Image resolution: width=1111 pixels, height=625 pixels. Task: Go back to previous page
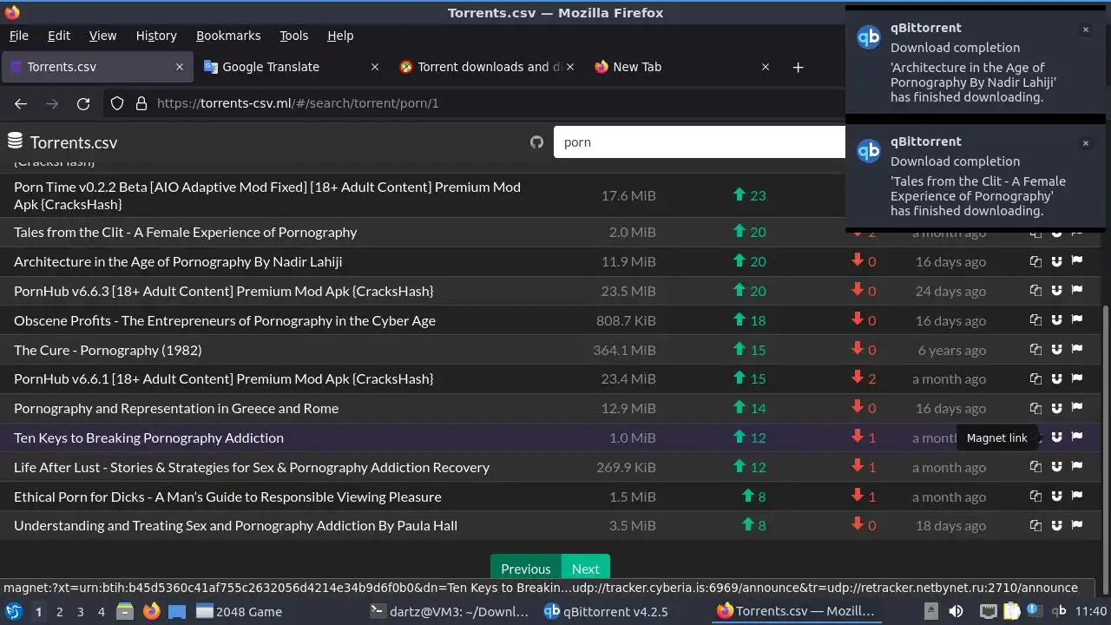(x=21, y=103)
